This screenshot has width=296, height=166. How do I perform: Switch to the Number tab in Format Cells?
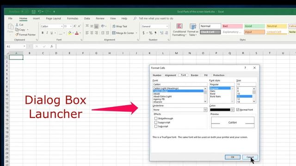coord(157,75)
